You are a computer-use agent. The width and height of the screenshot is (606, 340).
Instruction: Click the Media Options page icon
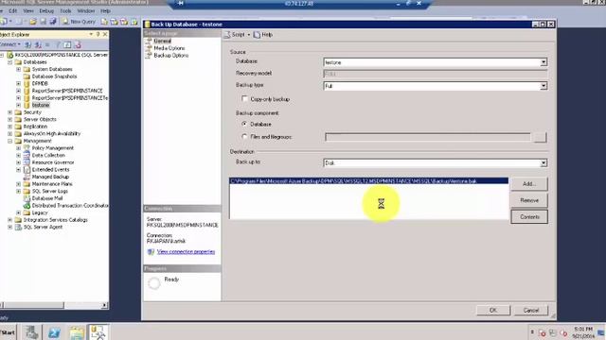pyautogui.click(x=149, y=48)
